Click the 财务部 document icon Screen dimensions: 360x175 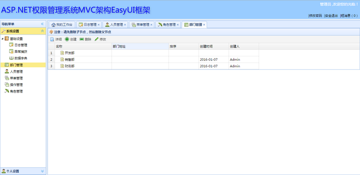click(x=62, y=66)
